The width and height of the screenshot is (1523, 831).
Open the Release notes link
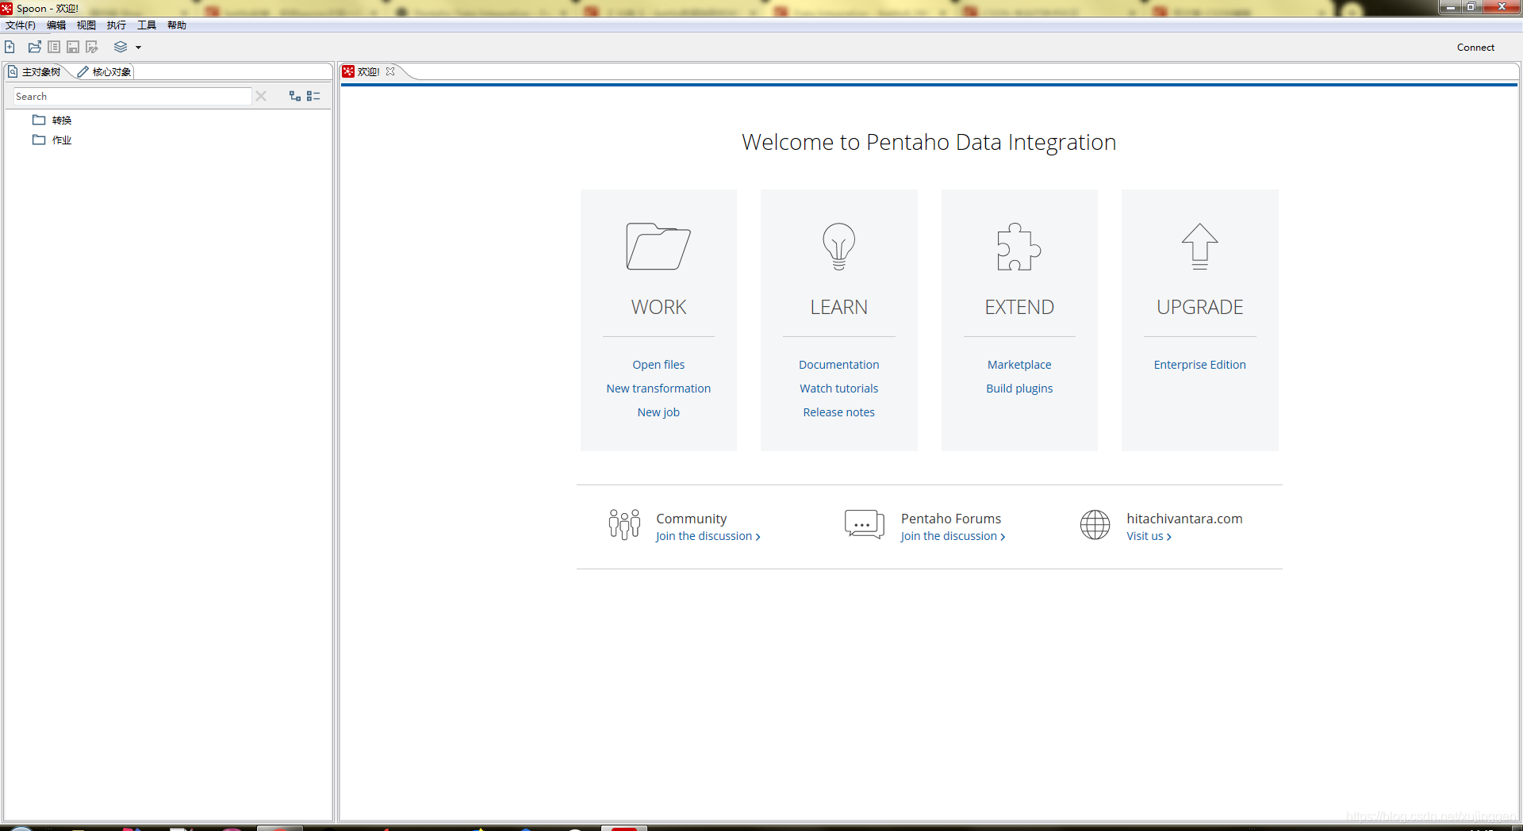[838, 412]
